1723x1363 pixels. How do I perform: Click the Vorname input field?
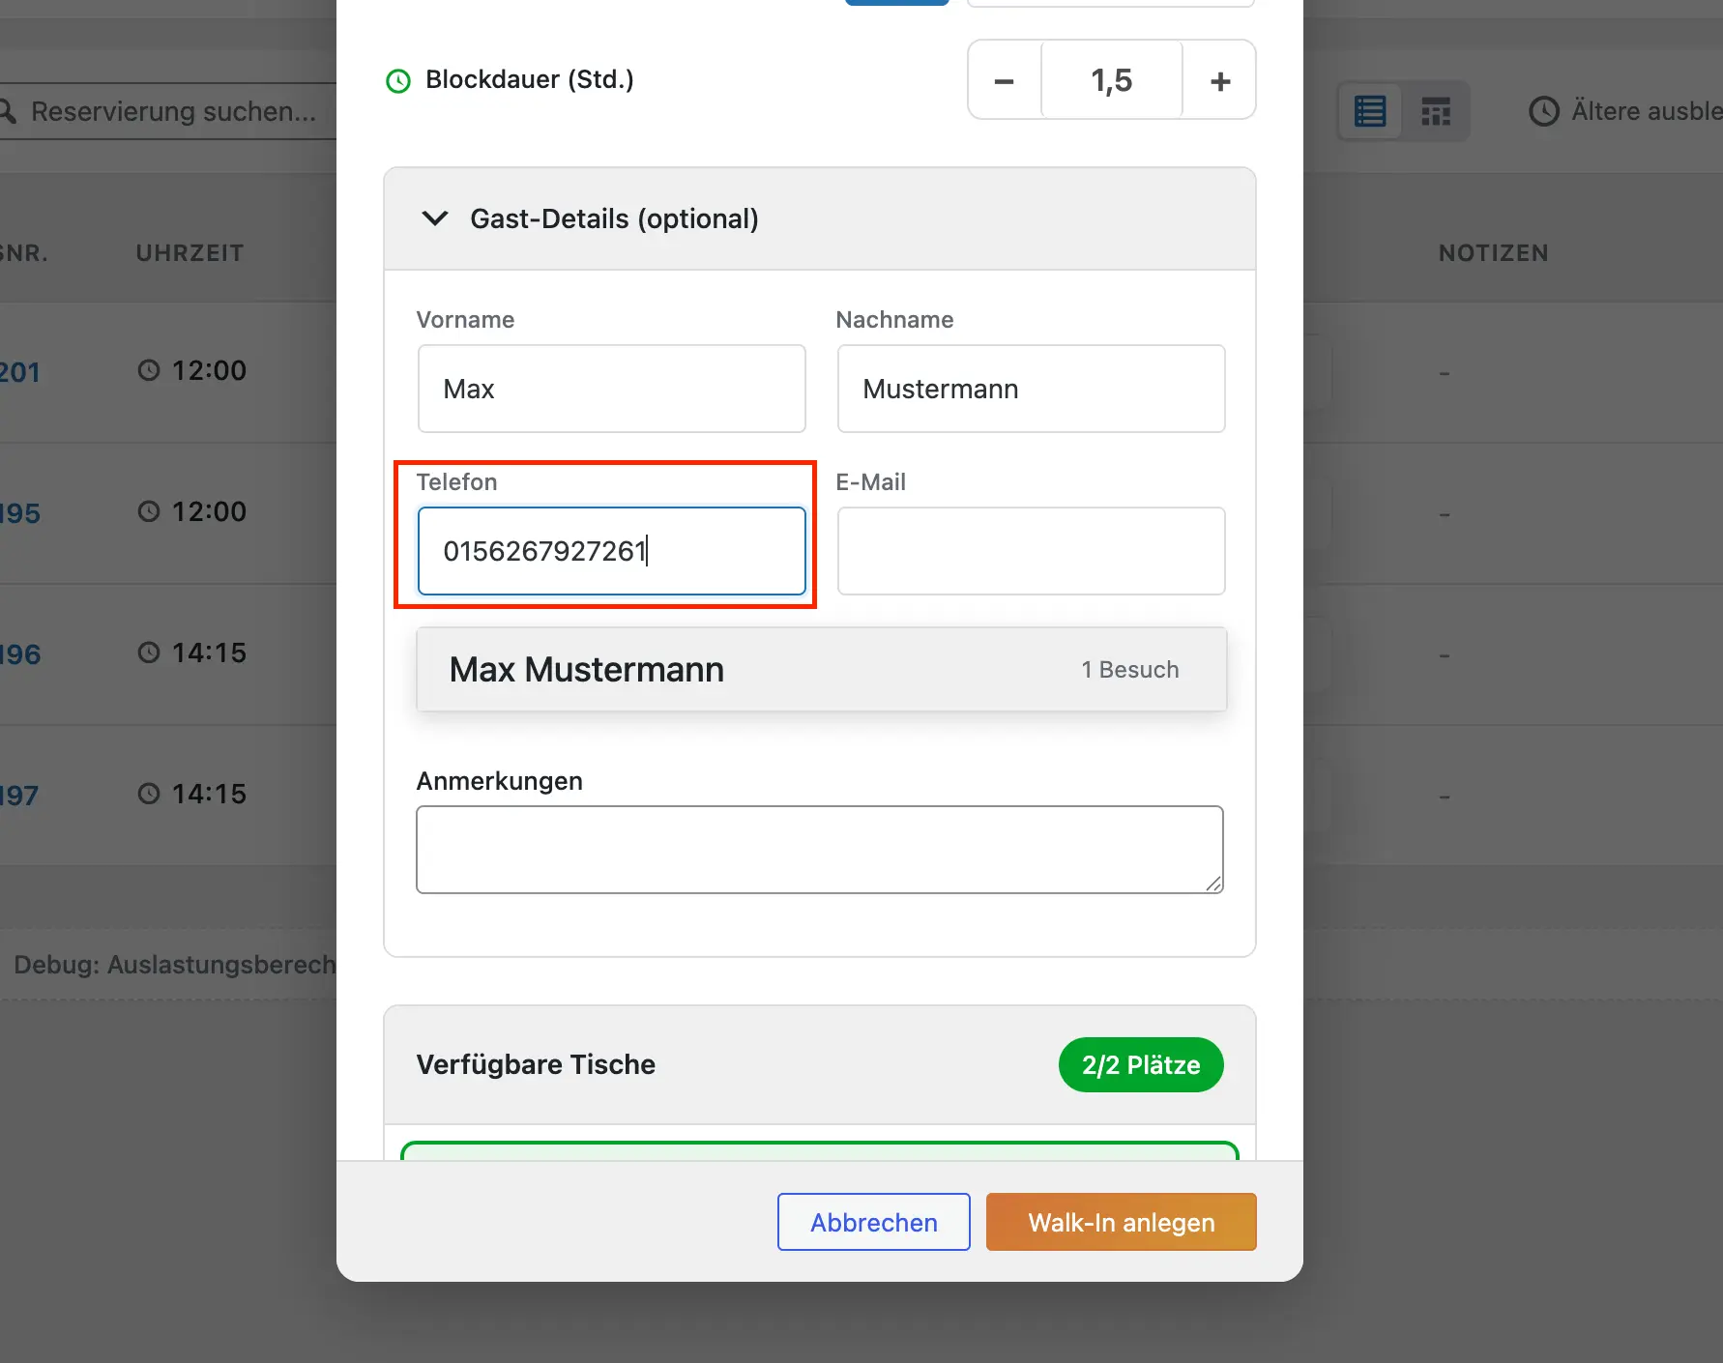point(611,389)
